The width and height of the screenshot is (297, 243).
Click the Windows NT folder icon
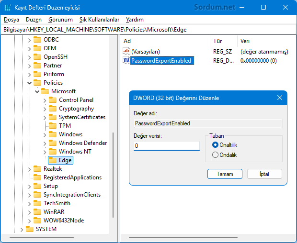tap(53, 152)
